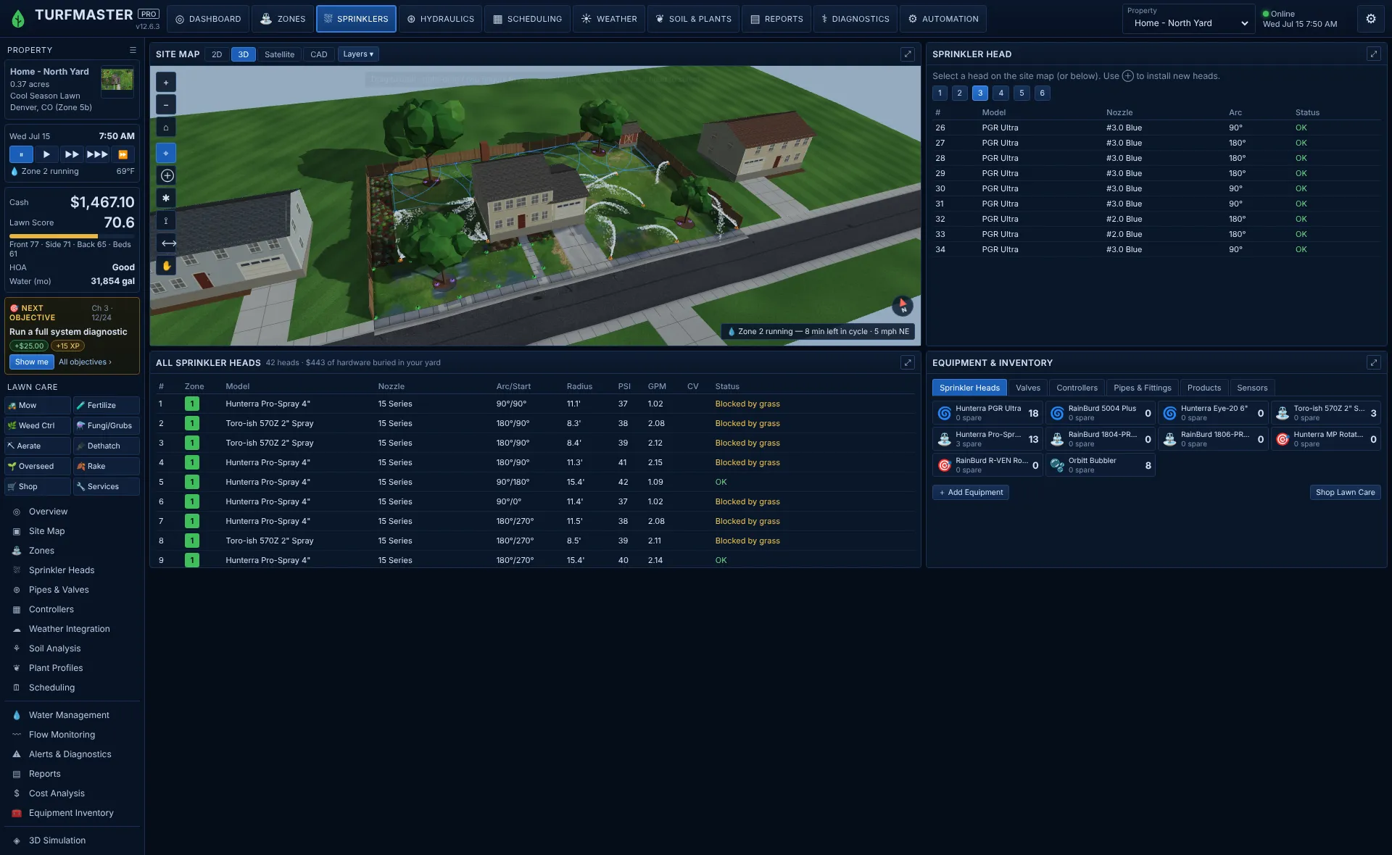Activate the blue select/target map tool
This screenshot has width=1392, height=855.
click(166, 153)
